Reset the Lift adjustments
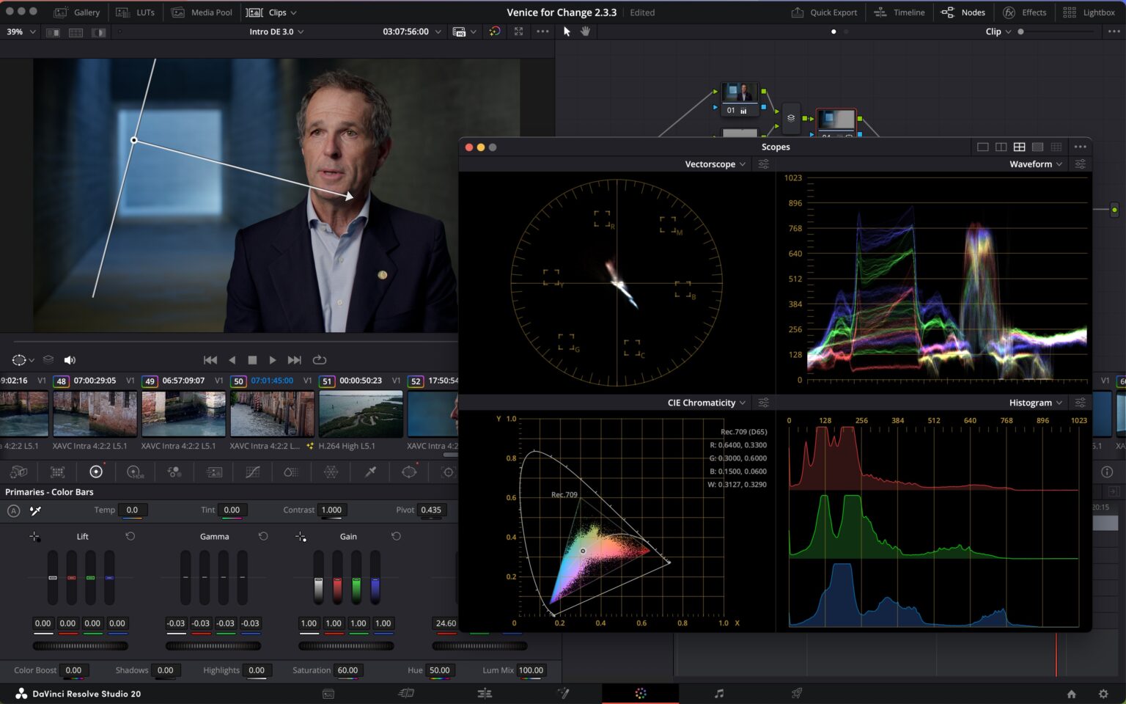 click(130, 537)
